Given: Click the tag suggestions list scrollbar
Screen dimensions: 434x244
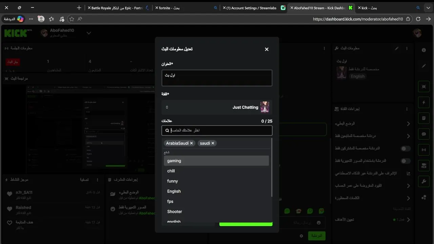Looking at the screenshot, I should (272, 168).
